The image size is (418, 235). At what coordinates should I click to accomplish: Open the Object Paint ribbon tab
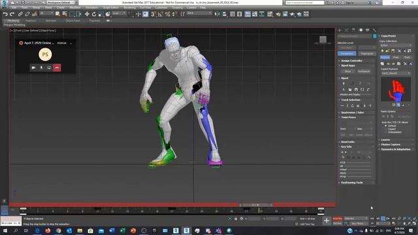(x=72, y=20)
